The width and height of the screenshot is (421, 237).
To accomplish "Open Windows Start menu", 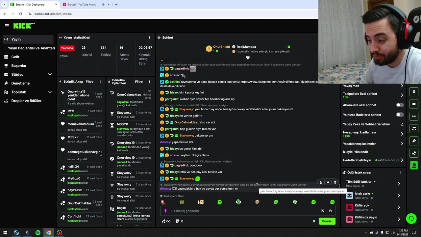I will click(5, 233).
